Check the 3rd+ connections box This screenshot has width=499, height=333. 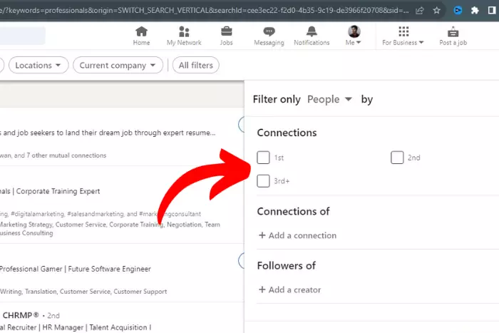click(x=263, y=181)
